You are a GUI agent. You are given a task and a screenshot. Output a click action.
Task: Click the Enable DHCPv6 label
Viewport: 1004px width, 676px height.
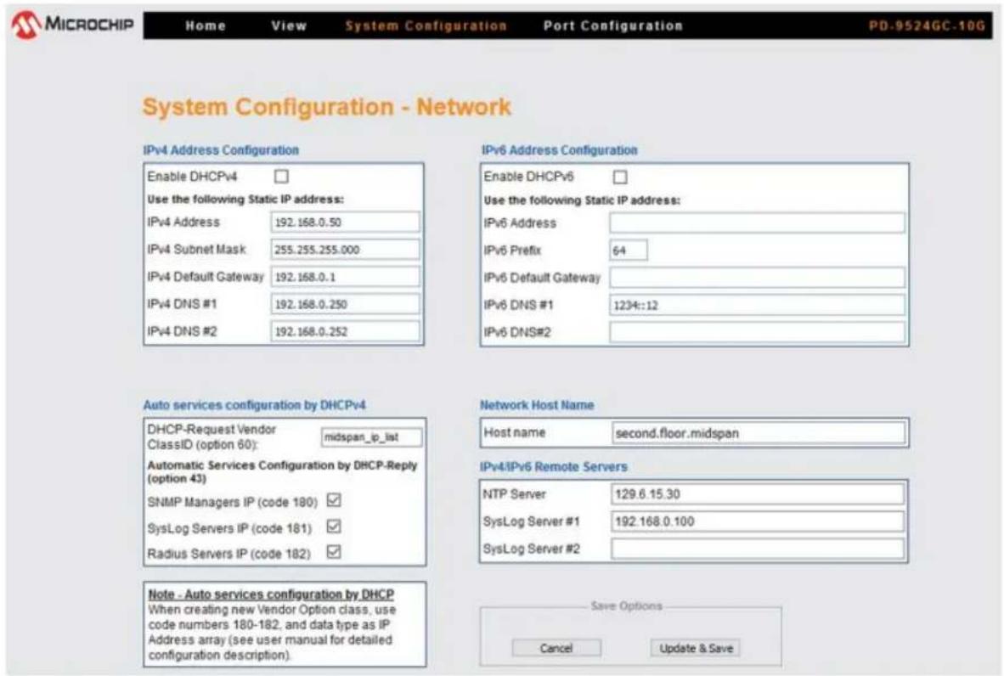pos(529,177)
